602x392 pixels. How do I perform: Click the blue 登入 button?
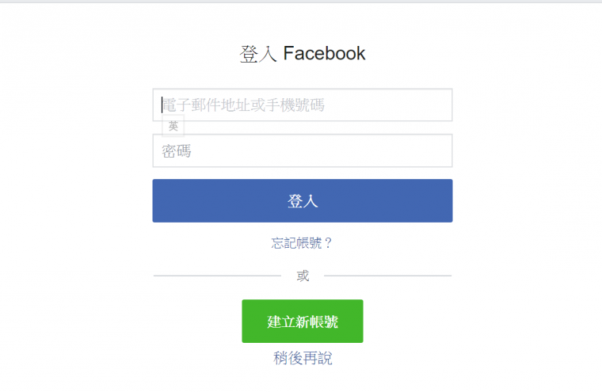303,200
